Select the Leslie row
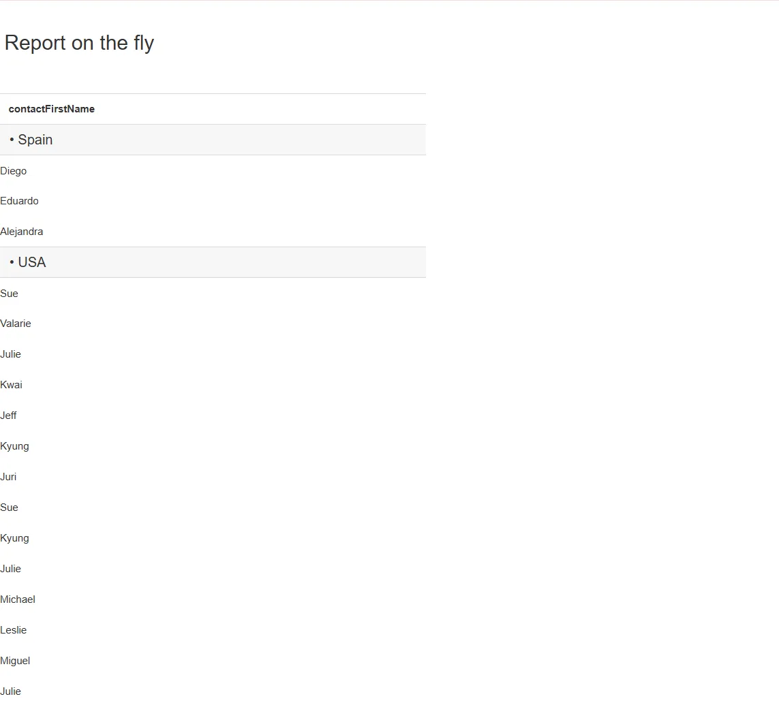 (14, 630)
